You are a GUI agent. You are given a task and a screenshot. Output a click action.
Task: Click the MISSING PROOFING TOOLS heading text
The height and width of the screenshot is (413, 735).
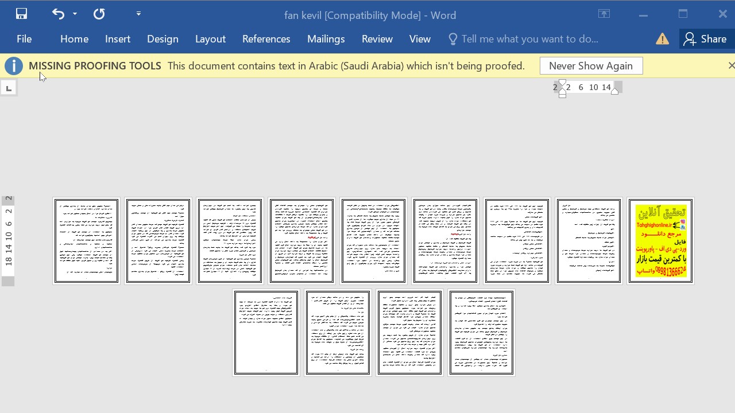[x=95, y=66]
